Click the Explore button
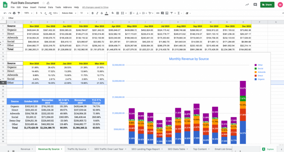The width and height of the screenshot is (284, 152). [x=268, y=149]
